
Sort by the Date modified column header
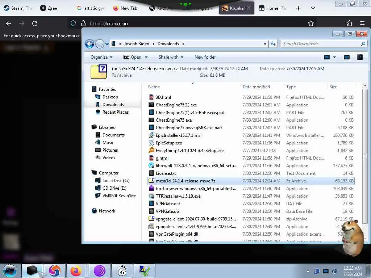click(x=262, y=87)
